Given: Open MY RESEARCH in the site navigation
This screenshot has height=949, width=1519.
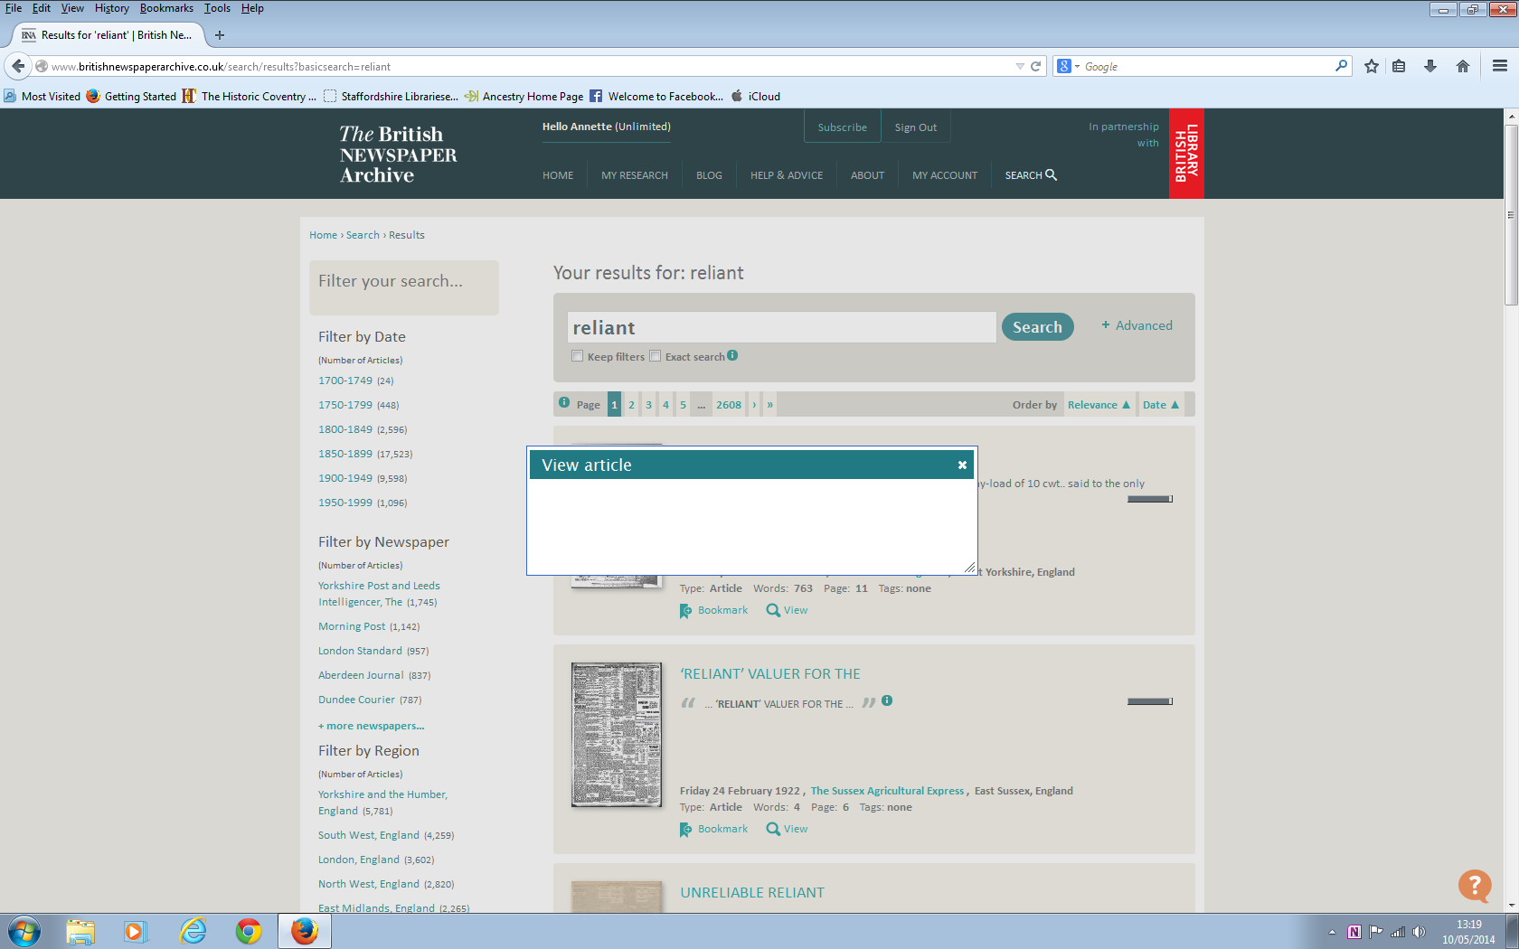Looking at the screenshot, I should 635,175.
